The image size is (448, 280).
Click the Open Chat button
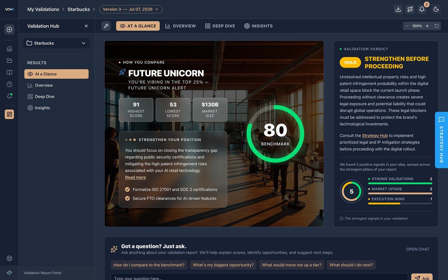click(x=418, y=249)
